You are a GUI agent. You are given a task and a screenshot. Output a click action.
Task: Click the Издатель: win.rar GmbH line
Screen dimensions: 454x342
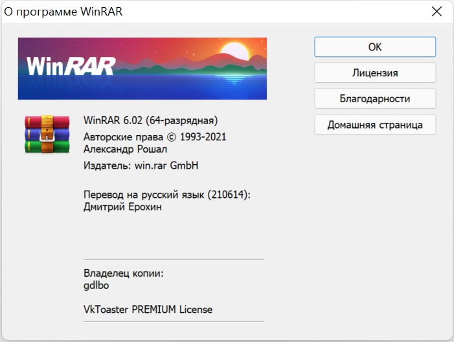click(x=141, y=166)
